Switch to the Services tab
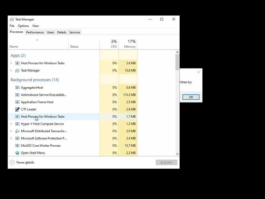 coord(75,32)
